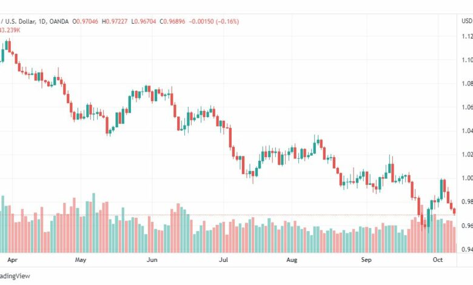473x285 pixels.
Task: Click the open price value 0.97046
Action: click(87, 21)
